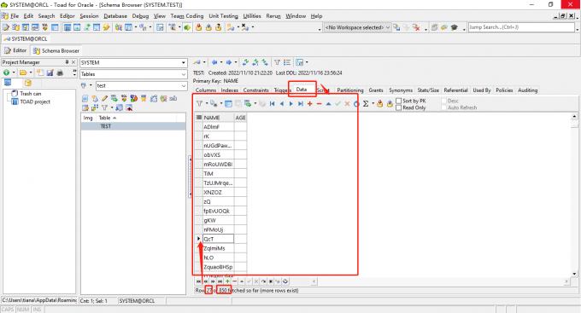Click the pin icon of Project Manager panel
This screenshot has width=581, height=313.
[x=67, y=62]
